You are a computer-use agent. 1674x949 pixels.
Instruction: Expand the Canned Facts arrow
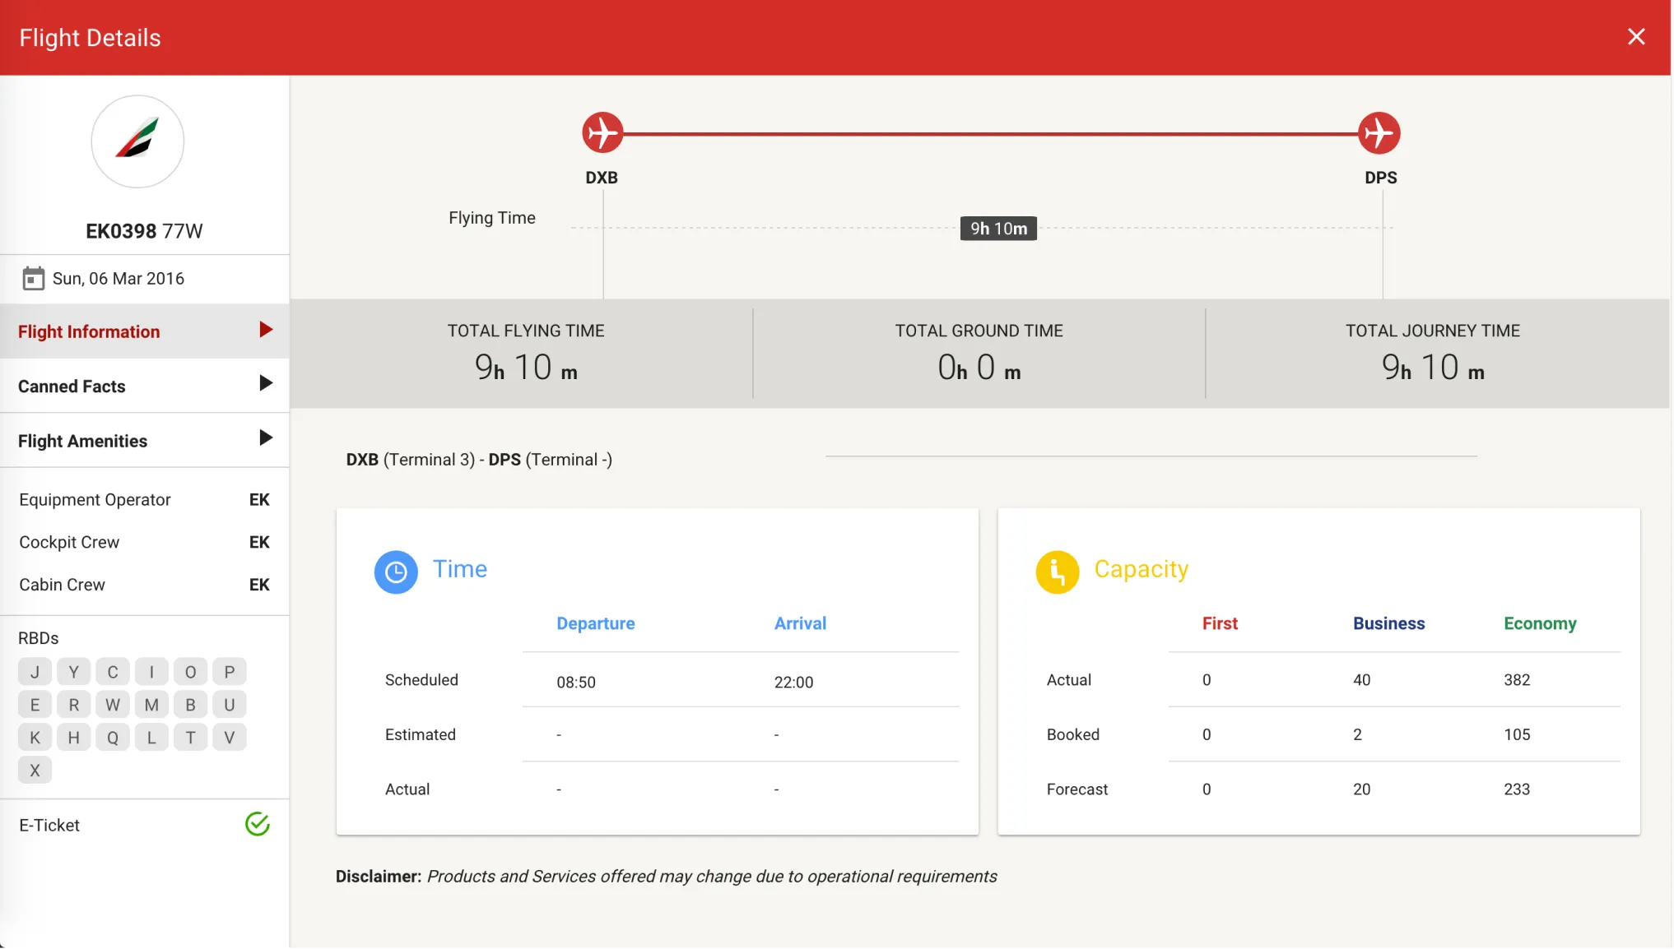point(265,383)
